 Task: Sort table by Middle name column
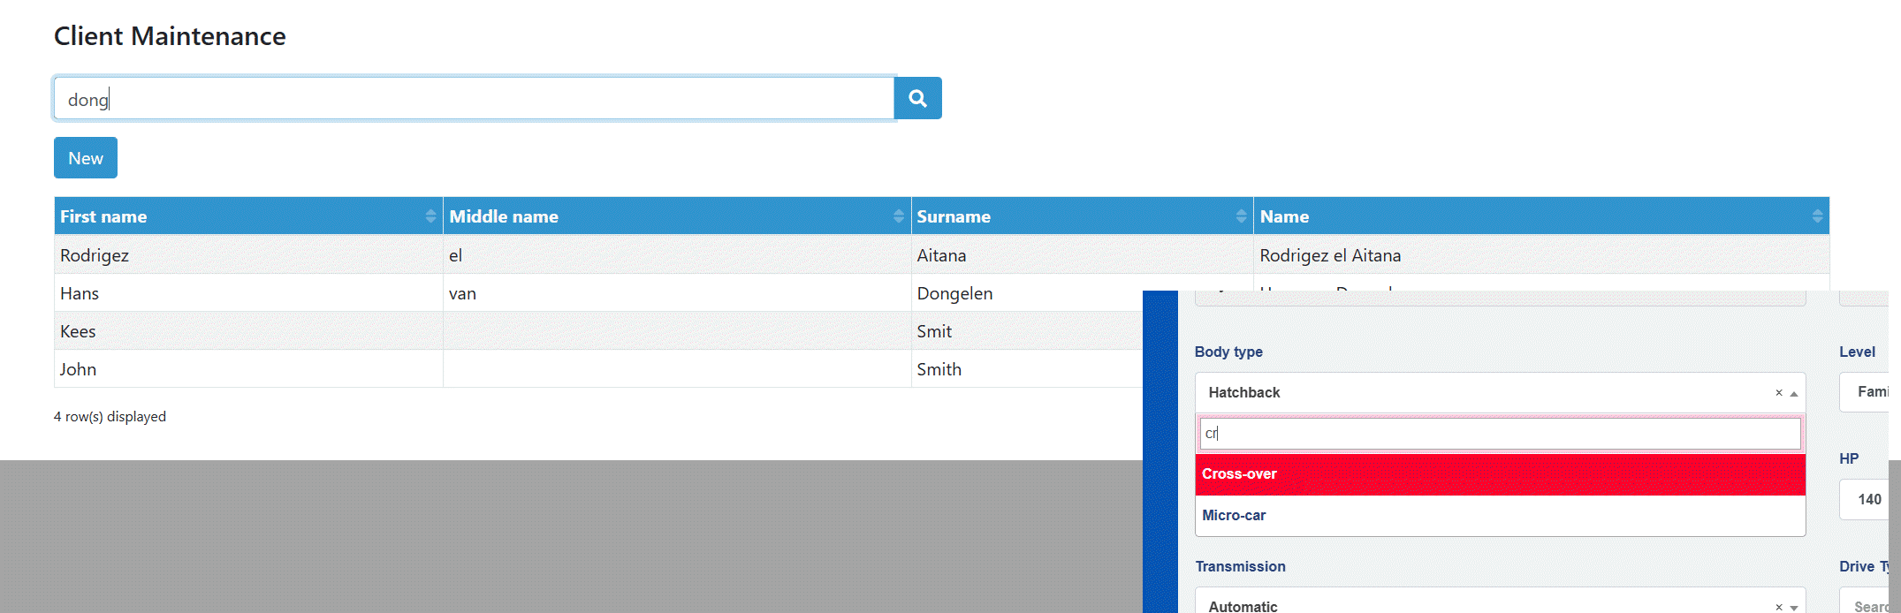coord(898,216)
